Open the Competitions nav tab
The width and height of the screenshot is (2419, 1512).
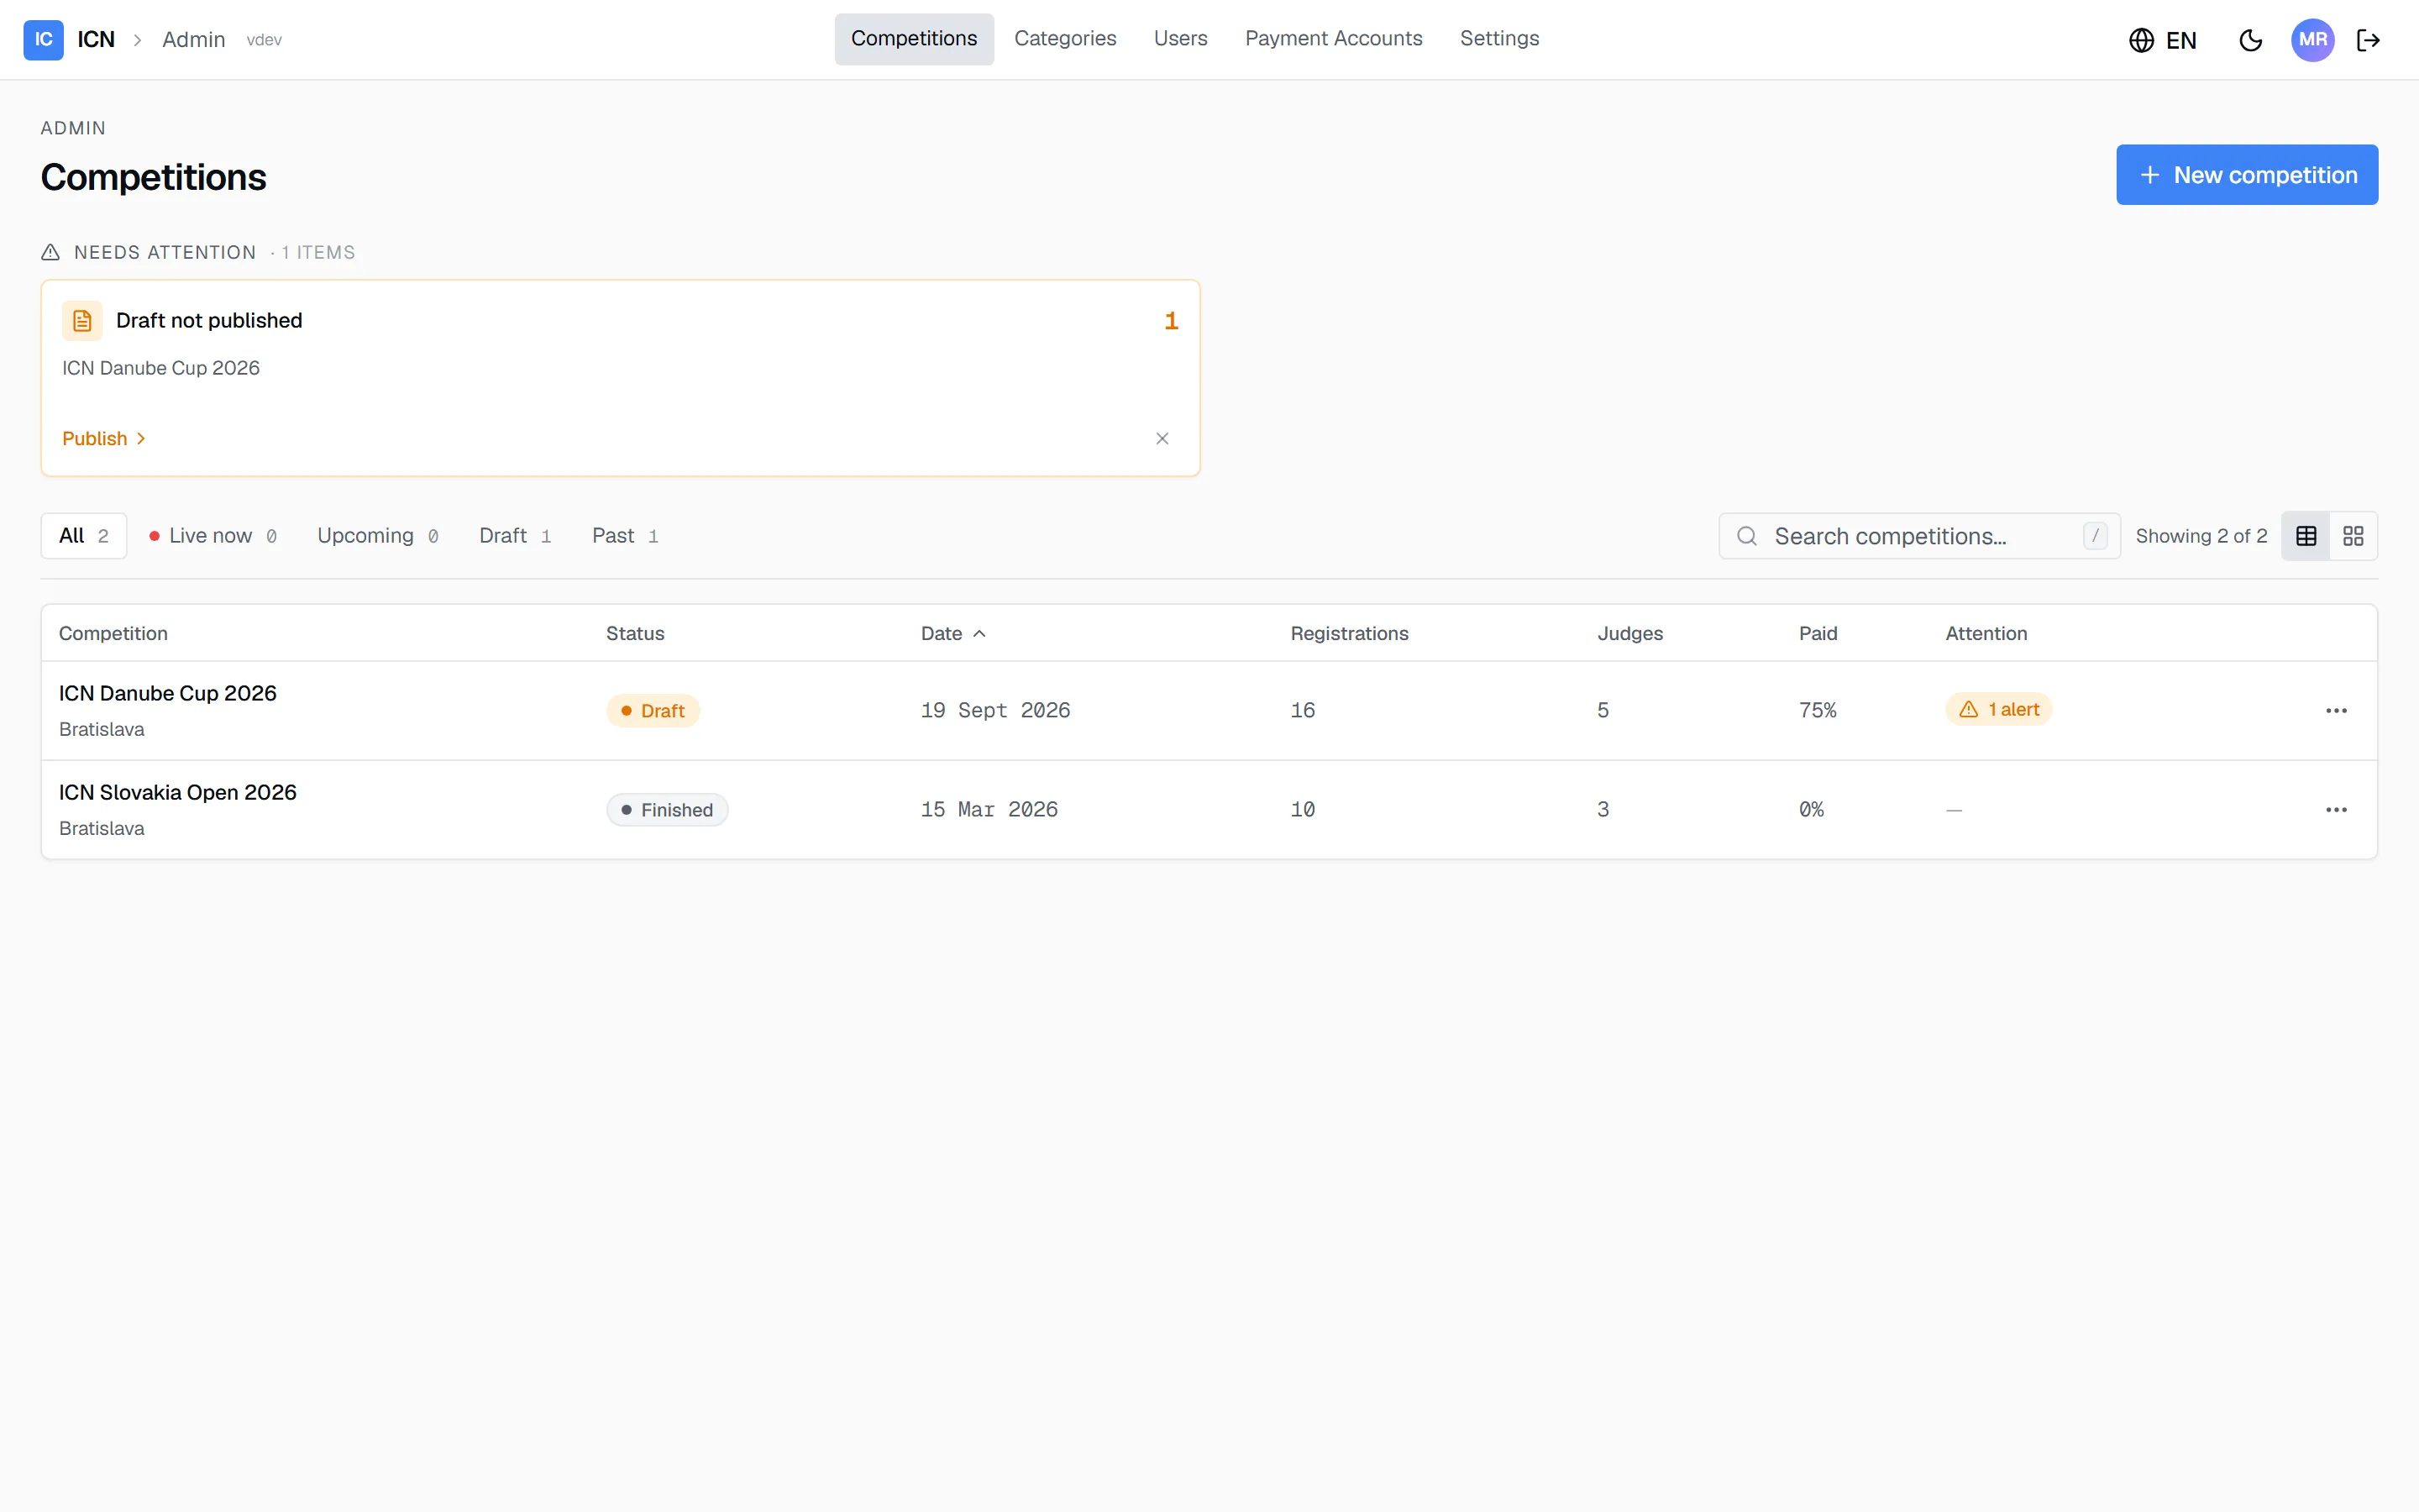coord(914,39)
